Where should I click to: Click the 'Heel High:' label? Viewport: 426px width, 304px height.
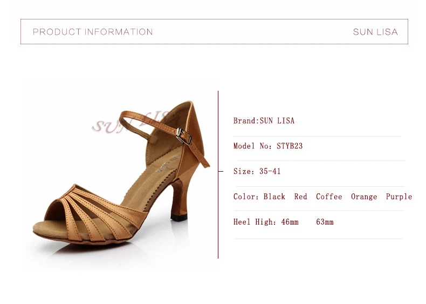(x=255, y=222)
